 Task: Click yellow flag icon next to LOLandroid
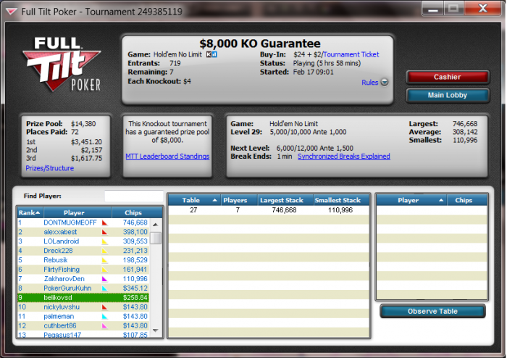[x=104, y=241]
